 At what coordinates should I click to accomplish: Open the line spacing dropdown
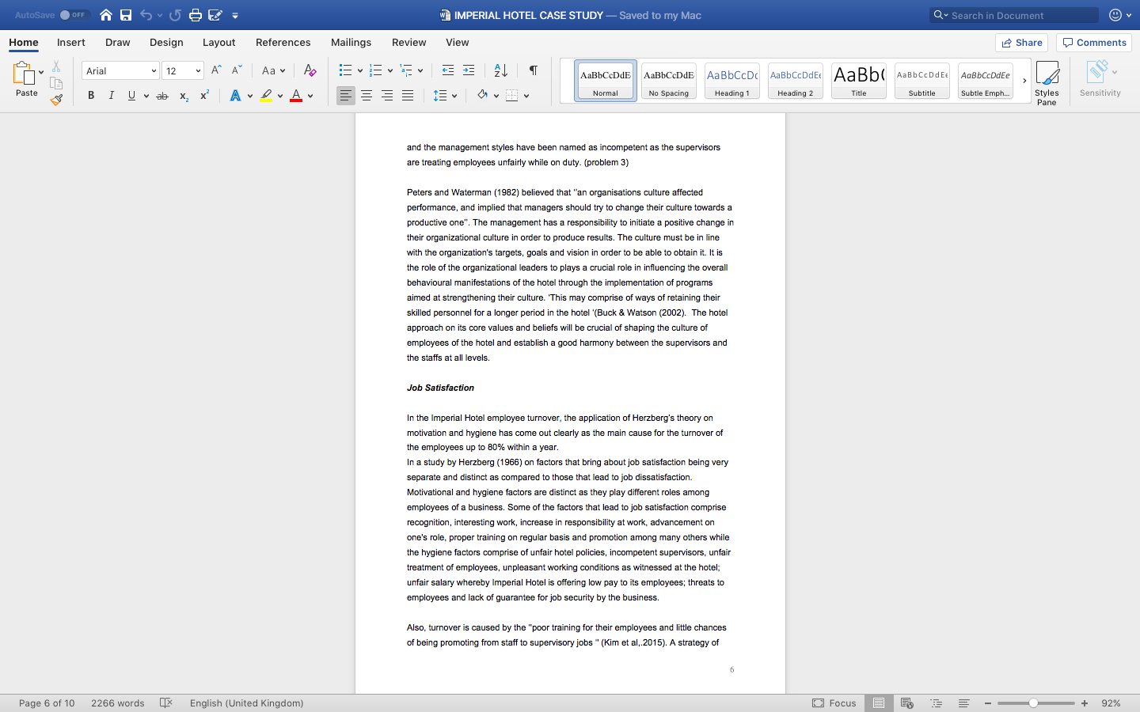tap(444, 96)
